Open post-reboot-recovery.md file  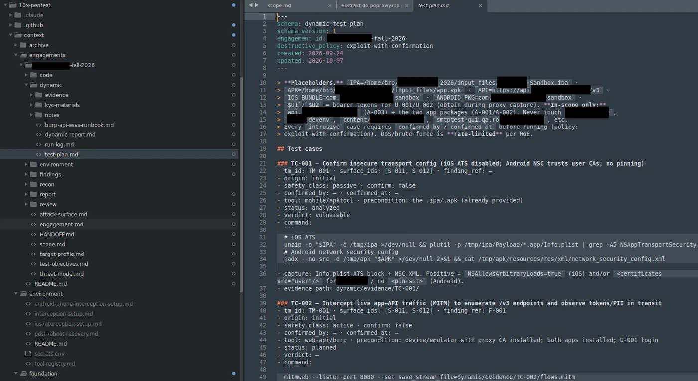(66, 334)
